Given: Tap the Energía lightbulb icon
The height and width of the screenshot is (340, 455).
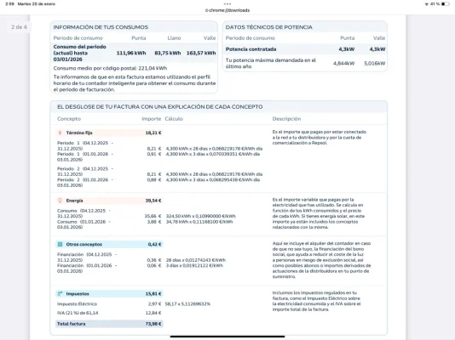Looking at the screenshot, I should (x=60, y=201).
